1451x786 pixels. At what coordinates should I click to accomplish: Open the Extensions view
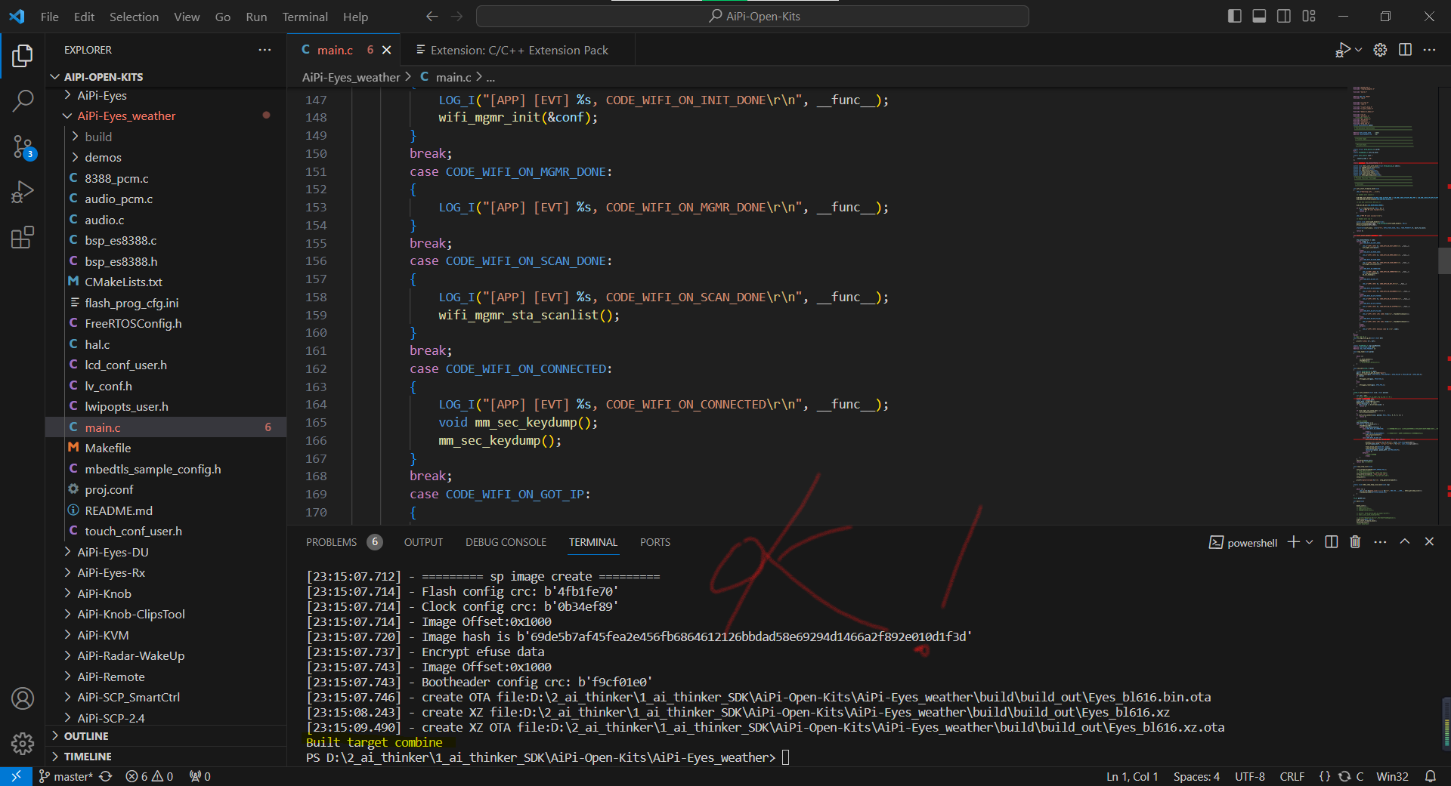[x=23, y=238]
